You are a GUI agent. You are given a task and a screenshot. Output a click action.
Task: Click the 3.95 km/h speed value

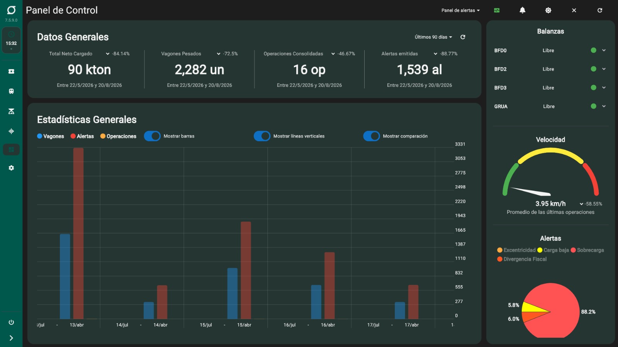click(x=550, y=204)
